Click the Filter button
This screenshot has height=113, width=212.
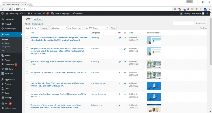tap(113, 28)
